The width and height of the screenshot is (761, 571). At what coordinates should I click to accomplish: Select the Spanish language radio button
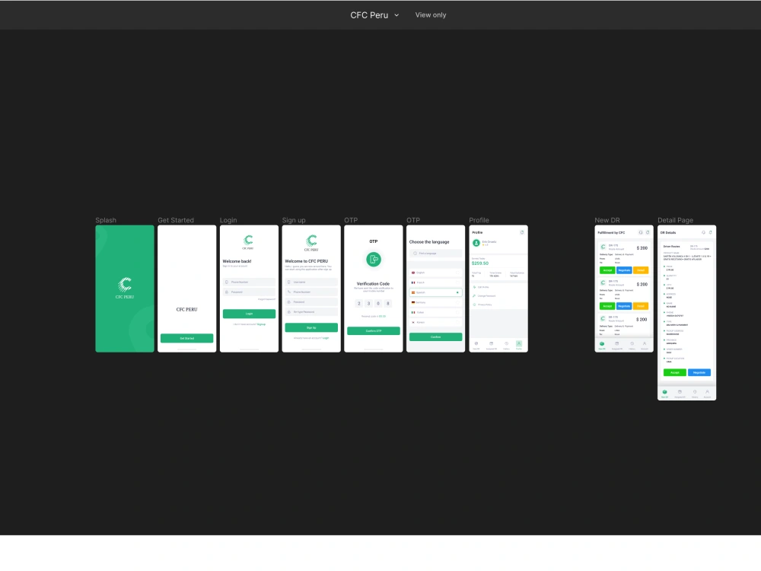click(x=457, y=293)
